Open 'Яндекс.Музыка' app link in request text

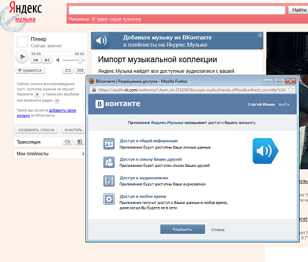pos(167,123)
